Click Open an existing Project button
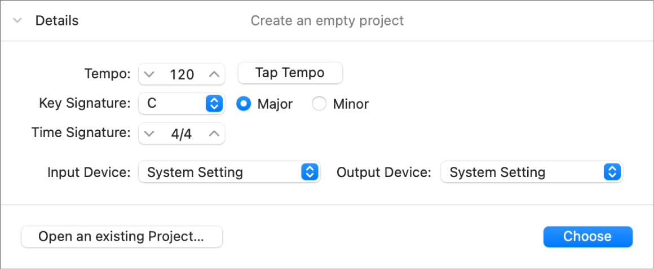654x270 pixels. (121, 237)
